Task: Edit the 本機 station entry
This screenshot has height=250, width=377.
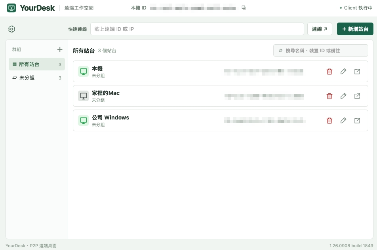Action: coord(343,72)
